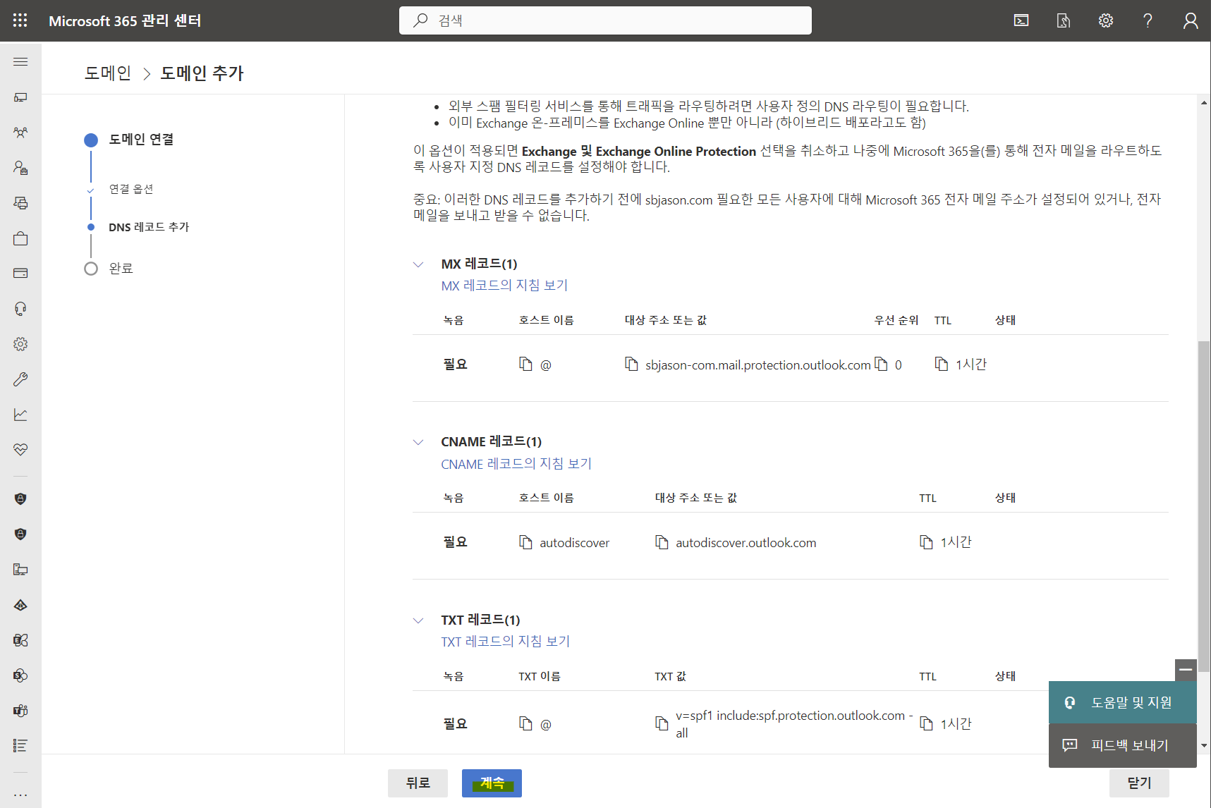Copy the v=spf1 TXT value
Image resolution: width=1211 pixels, height=808 pixels.
point(662,723)
